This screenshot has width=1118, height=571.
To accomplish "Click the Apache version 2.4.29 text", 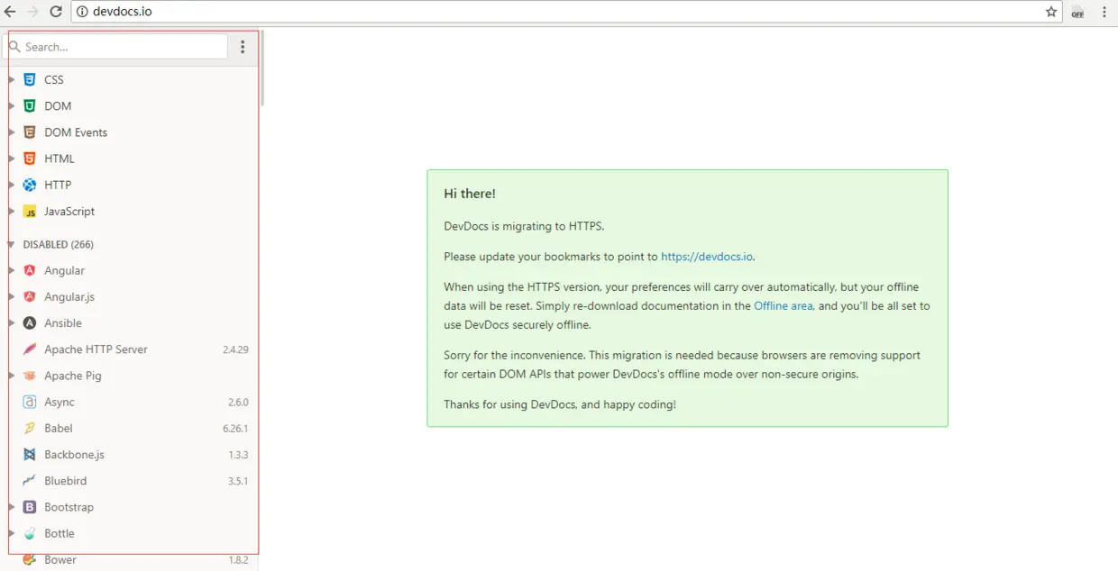I will (235, 349).
